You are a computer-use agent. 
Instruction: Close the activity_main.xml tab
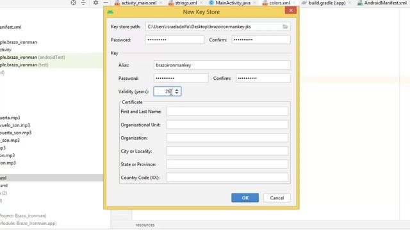pyautogui.click(x=161, y=3)
